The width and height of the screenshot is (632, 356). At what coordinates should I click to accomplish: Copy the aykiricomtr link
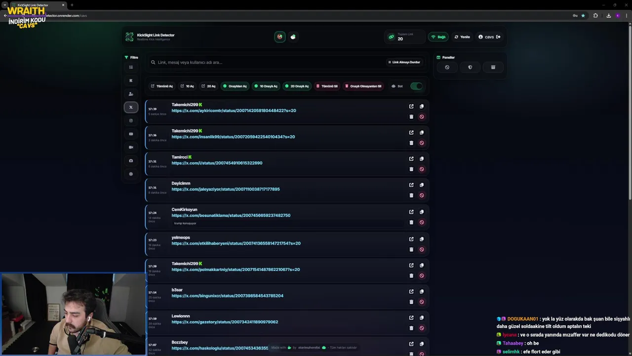pyautogui.click(x=422, y=106)
